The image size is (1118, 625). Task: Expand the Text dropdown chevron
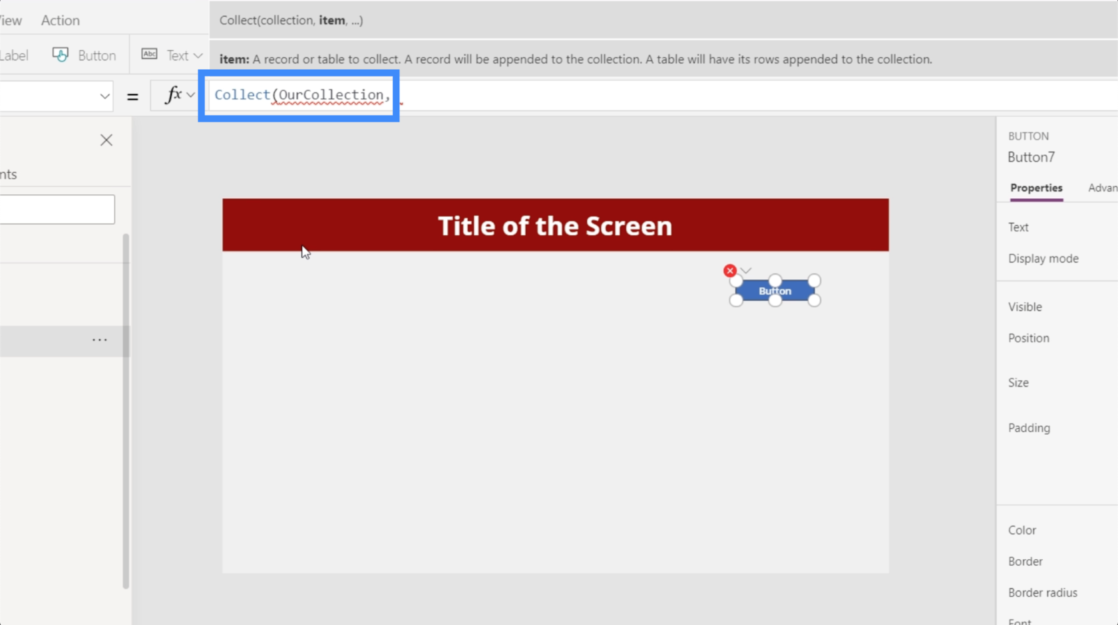pyautogui.click(x=198, y=56)
